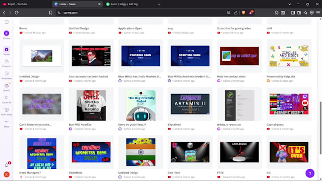322x181 pixels.
Task: Switch to Fiverr Edit Gig tab
Action: tap(128, 4)
